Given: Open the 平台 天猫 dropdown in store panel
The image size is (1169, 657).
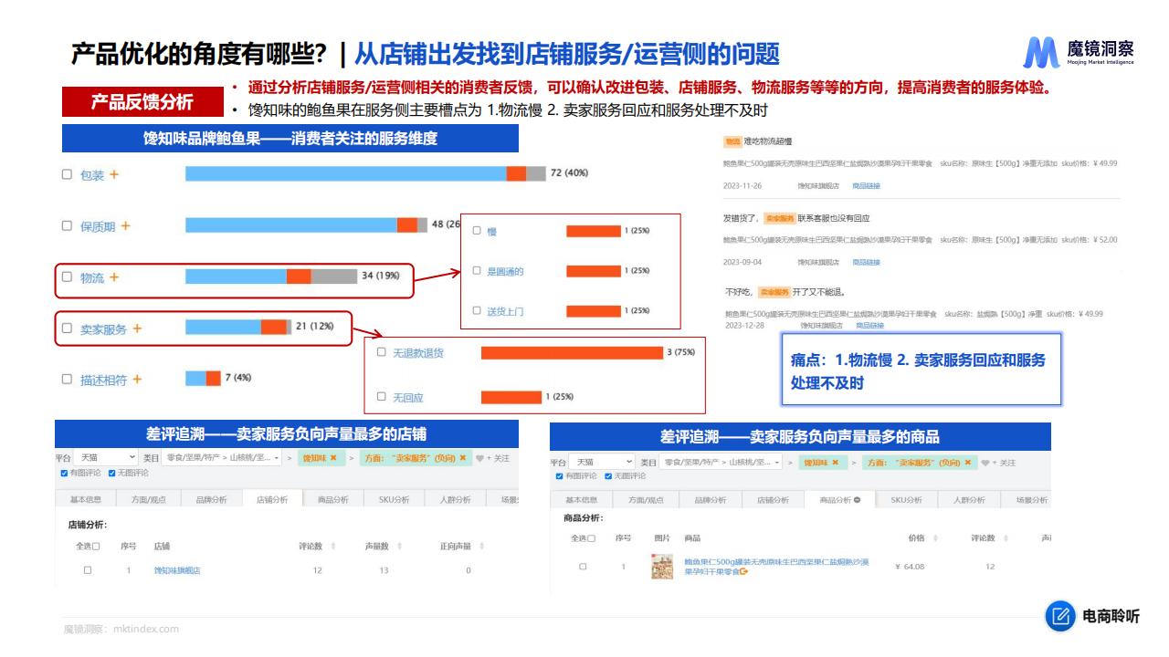Looking at the screenshot, I should click(107, 457).
